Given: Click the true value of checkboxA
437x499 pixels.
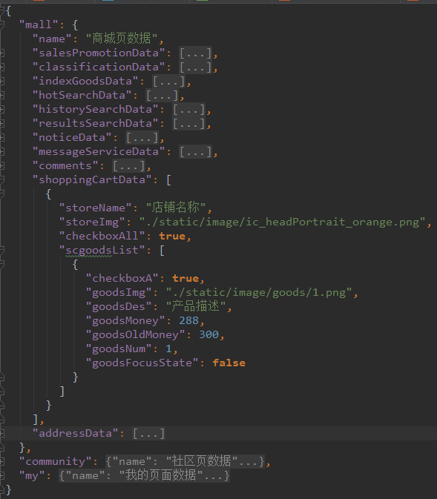Looking at the screenshot, I should 185,279.
